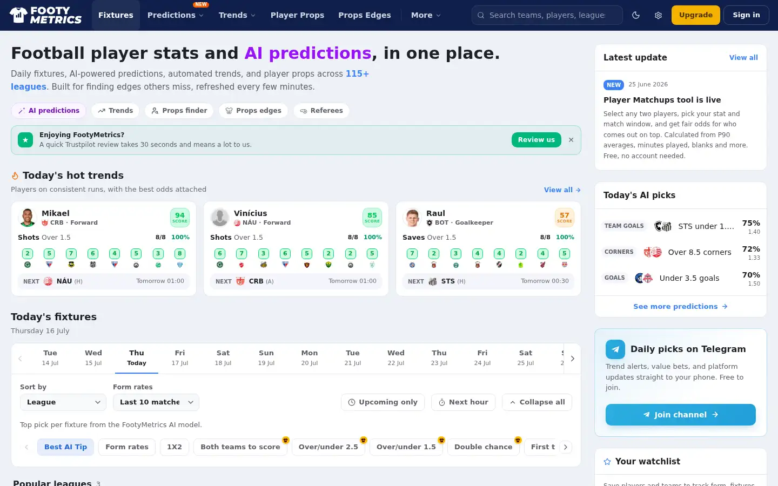
Task: Click the Sign in button
Action: 746,15
